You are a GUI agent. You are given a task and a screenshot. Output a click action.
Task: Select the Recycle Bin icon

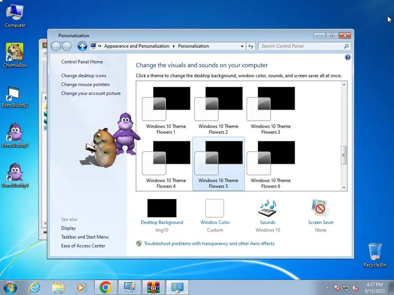(375, 255)
